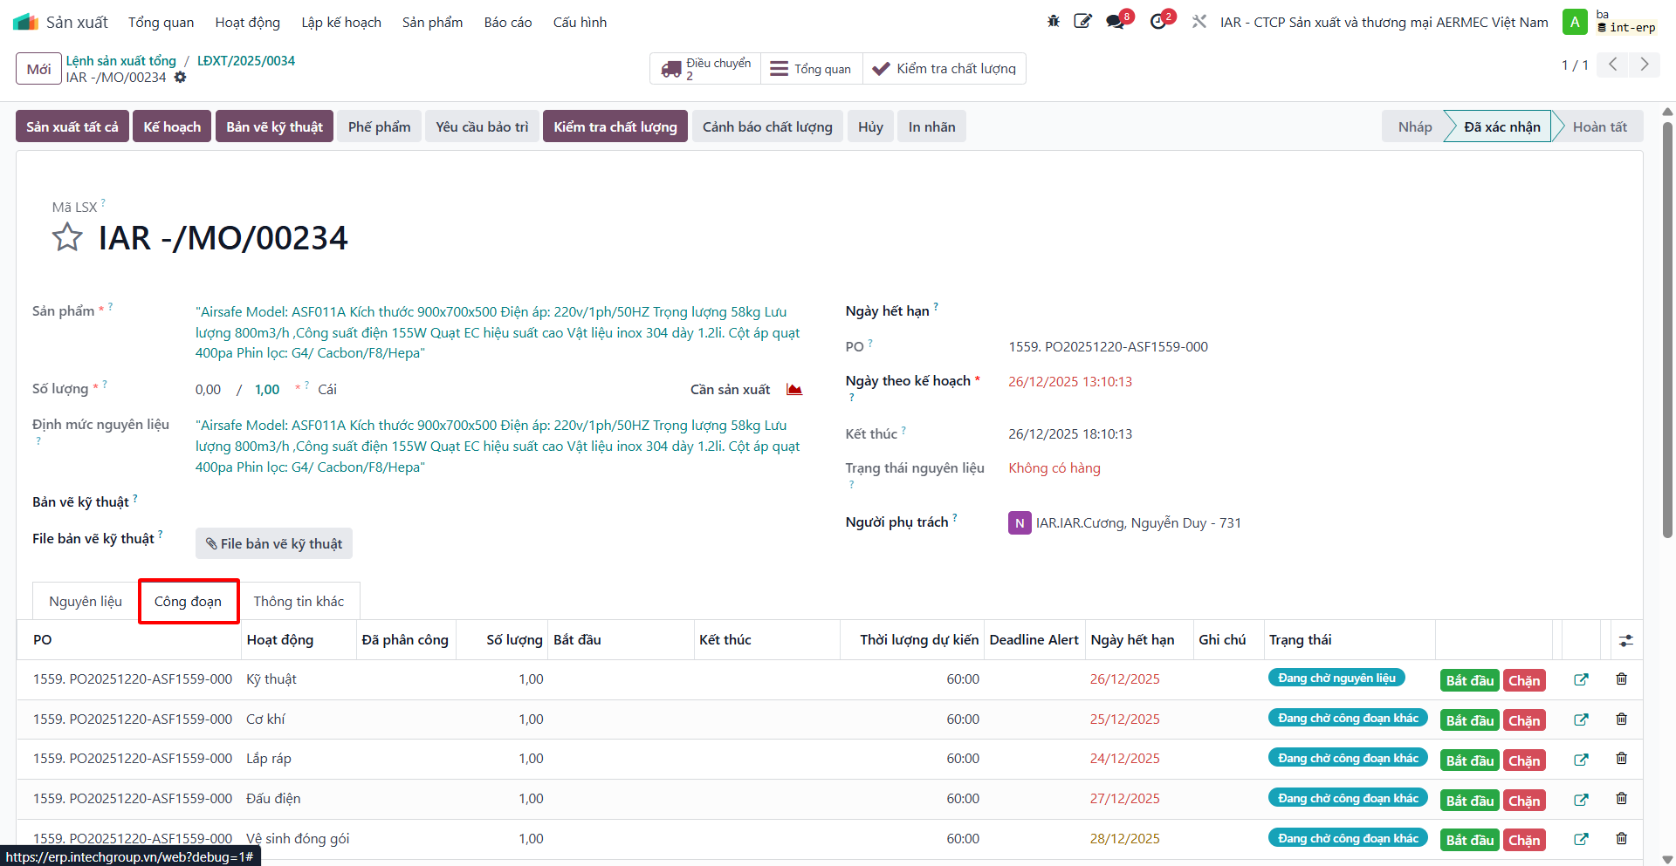Viewport: 1676px width, 866px height.
Task: Click the Bản vẽ kỹ thuật button
Action: point(274,126)
